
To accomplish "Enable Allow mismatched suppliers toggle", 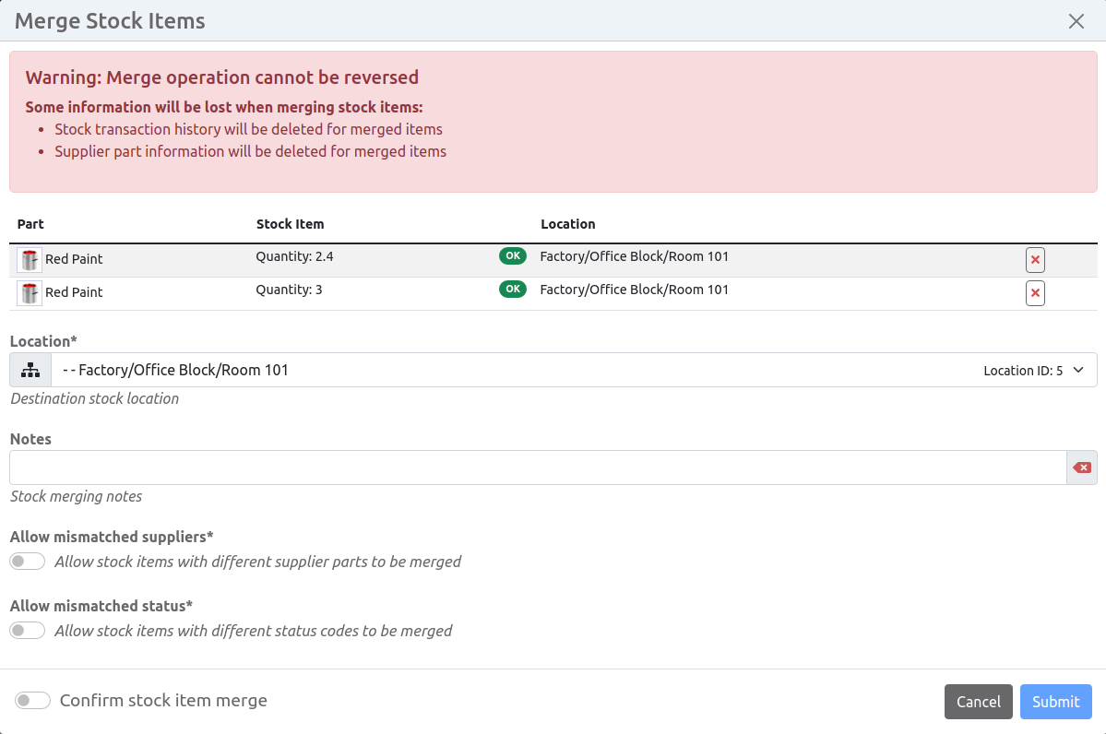I will pyautogui.click(x=28, y=562).
